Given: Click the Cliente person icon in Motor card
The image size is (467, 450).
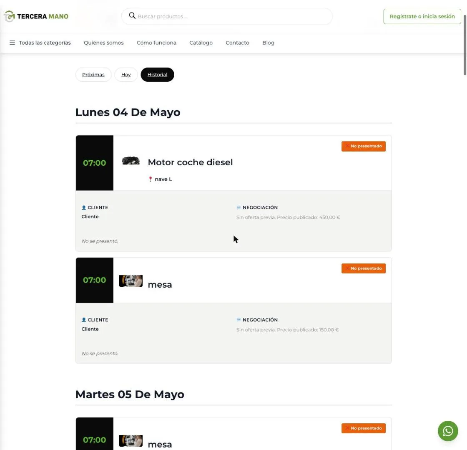Looking at the screenshot, I should (84, 207).
